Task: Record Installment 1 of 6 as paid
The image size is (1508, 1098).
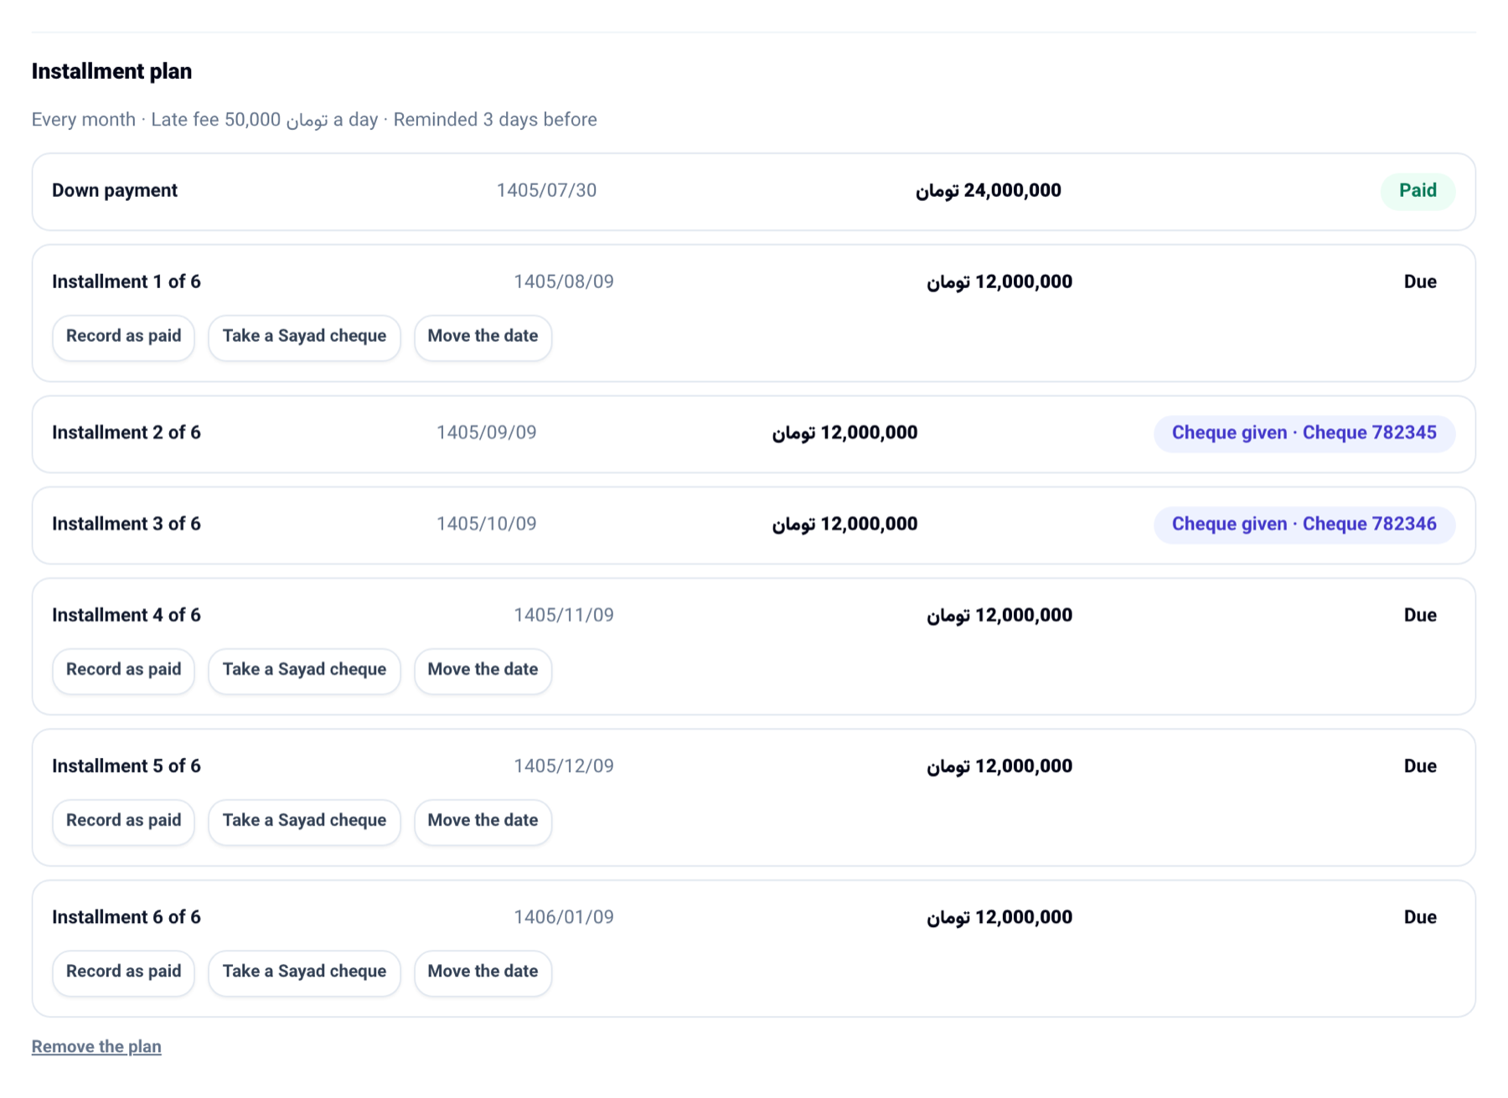Action: coord(123,337)
